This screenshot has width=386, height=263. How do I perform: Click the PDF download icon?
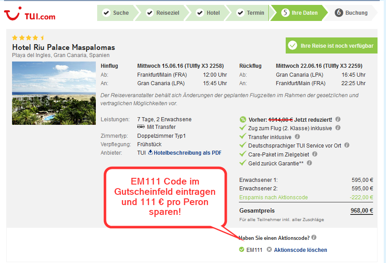point(150,152)
